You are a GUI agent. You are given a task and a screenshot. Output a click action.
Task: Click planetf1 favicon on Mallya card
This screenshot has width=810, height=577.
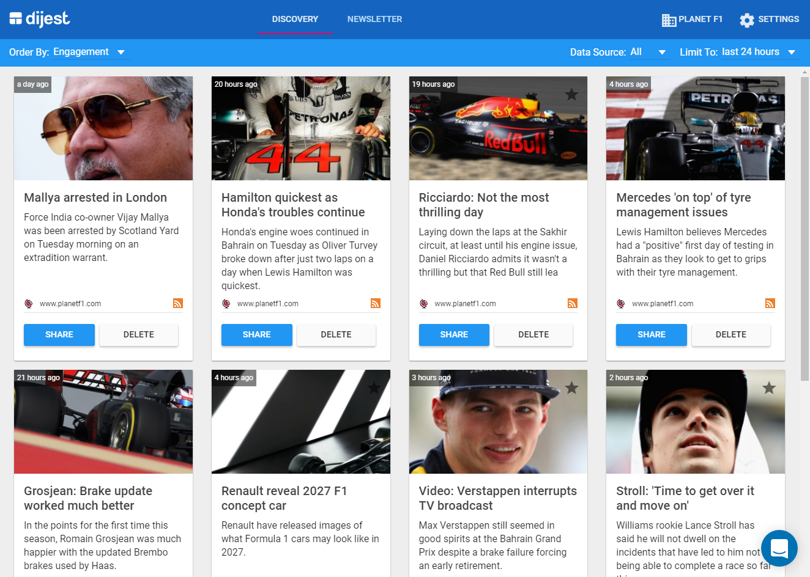point(28,304)
